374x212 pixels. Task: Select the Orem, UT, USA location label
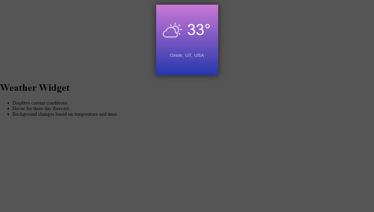click(187, 55)
